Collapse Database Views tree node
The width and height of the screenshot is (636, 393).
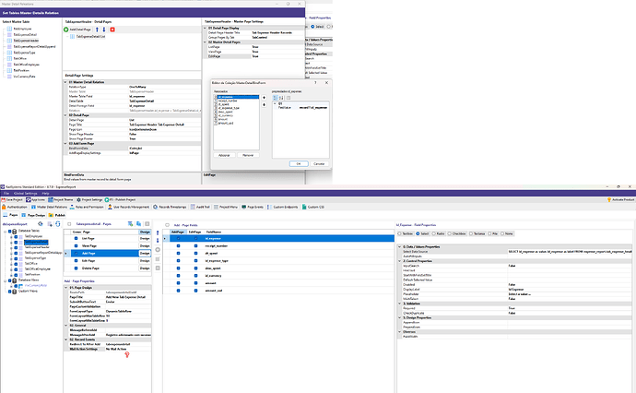coord(6,280)
